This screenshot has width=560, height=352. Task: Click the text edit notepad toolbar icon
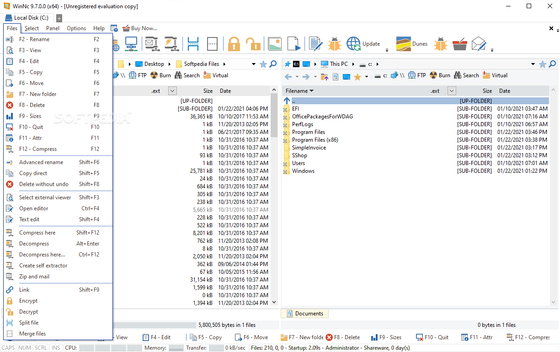(315, 44)
